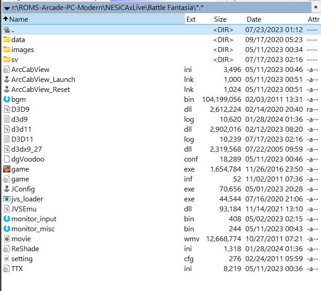The image size is (321, 291).
Task: Click the 'ra--' attribute of D3D9
Action: pyautogui.click(x=312, y=110)
